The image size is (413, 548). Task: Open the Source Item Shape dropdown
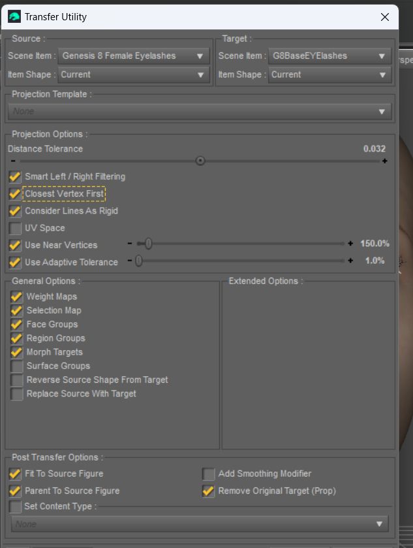tap(134, 75)
